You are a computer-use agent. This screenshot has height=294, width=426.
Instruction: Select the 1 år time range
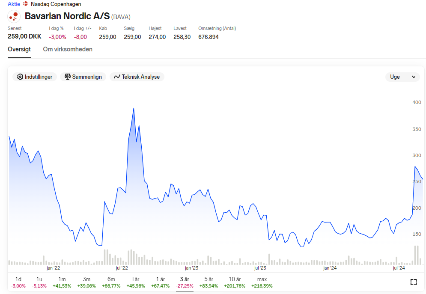pos(160,282)
